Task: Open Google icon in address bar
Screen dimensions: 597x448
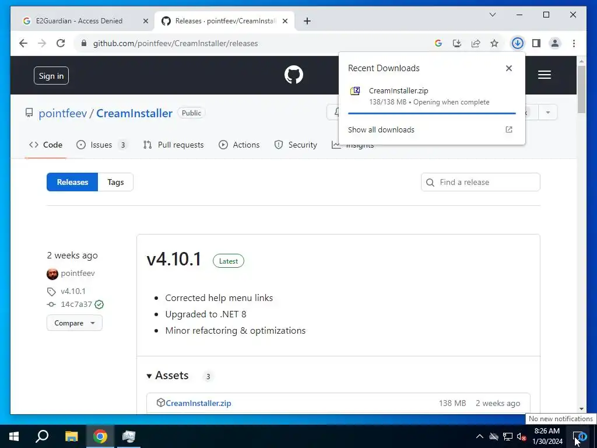Action: point(438,43)
